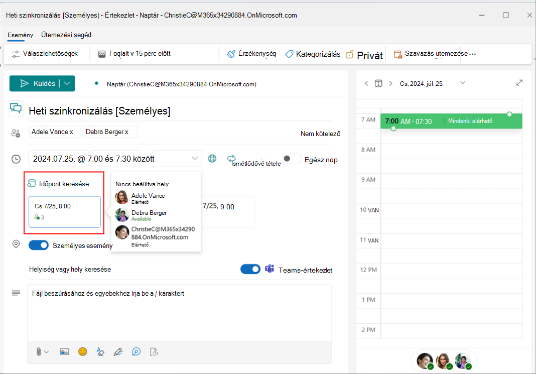Click the editor search bubble icon
Screen dimensions: 536x374
136,351
